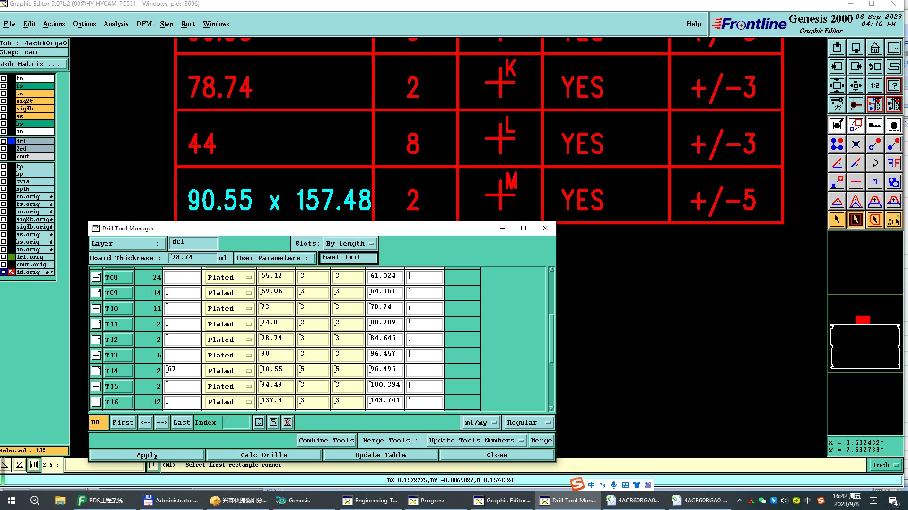
Task: Open the Slots By length dropdown
Action: coord(350,243)
